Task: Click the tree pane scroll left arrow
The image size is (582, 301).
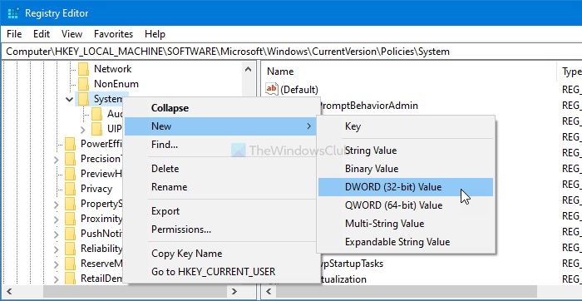Action: click(10, 291)
